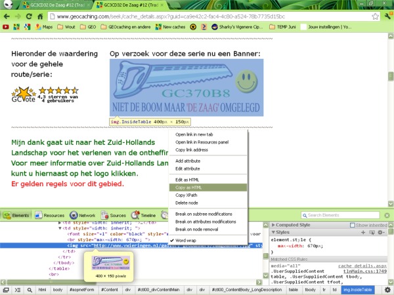The width and height of the screenshot is (394, 295).
Task: Open the GEO bookmarks folder
Action: [88, 27]
